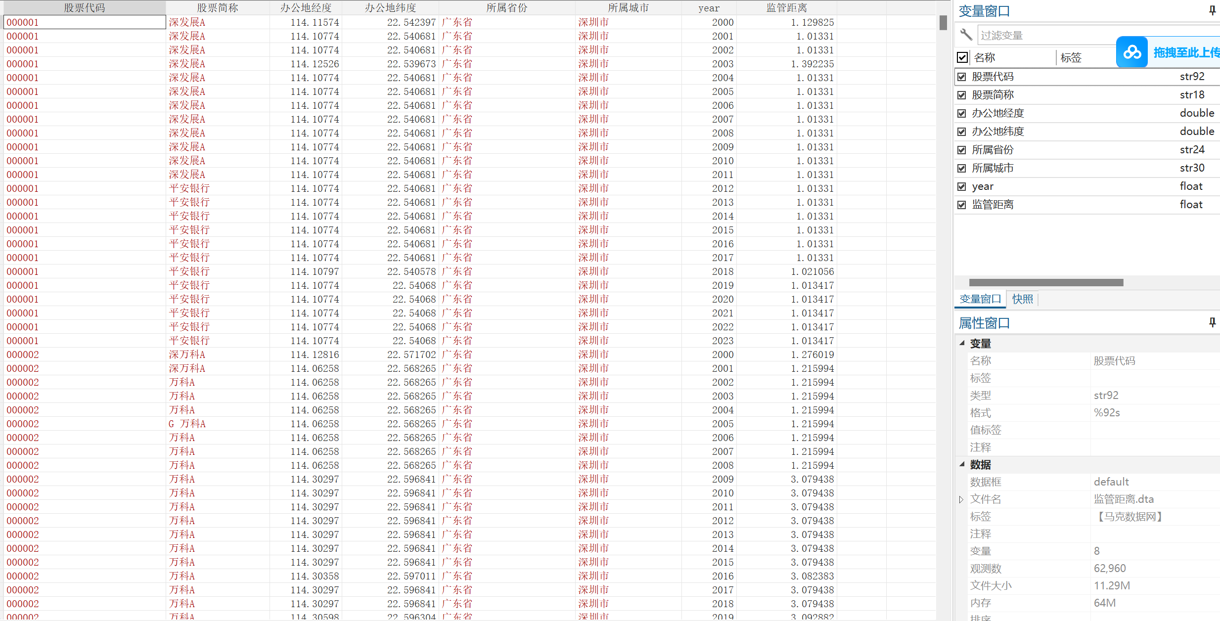Click the variables list horizontal scrollbar

coord(1046,282)
